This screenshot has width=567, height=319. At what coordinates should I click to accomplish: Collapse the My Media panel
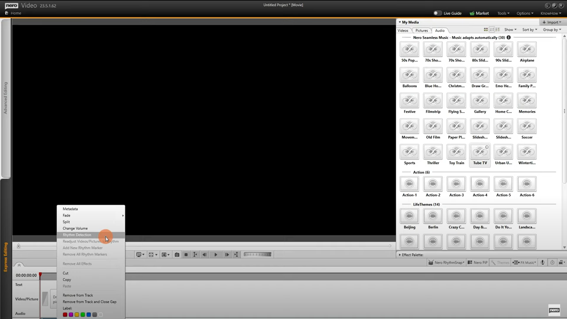click(400, 22)
